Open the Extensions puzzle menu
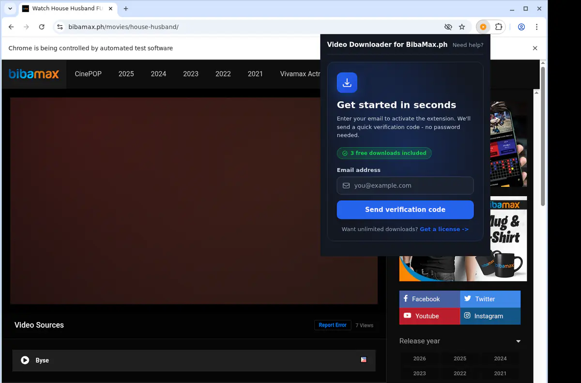Viewport: 581px width, 383px height. point(499,27)
